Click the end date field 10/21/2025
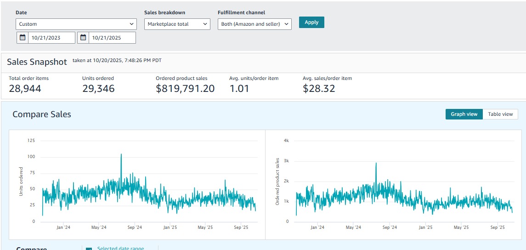The height and width of the screenshot is (250, 526). (x=112, y=38)
